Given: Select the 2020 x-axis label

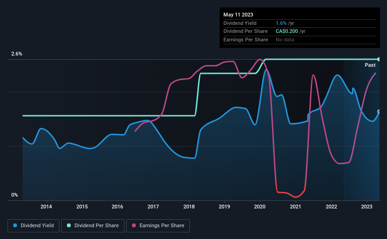Looking at the screenshot, I should coord(260,207).
